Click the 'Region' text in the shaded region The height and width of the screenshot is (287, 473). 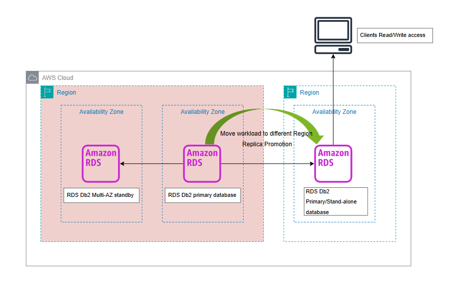[66, 93]
